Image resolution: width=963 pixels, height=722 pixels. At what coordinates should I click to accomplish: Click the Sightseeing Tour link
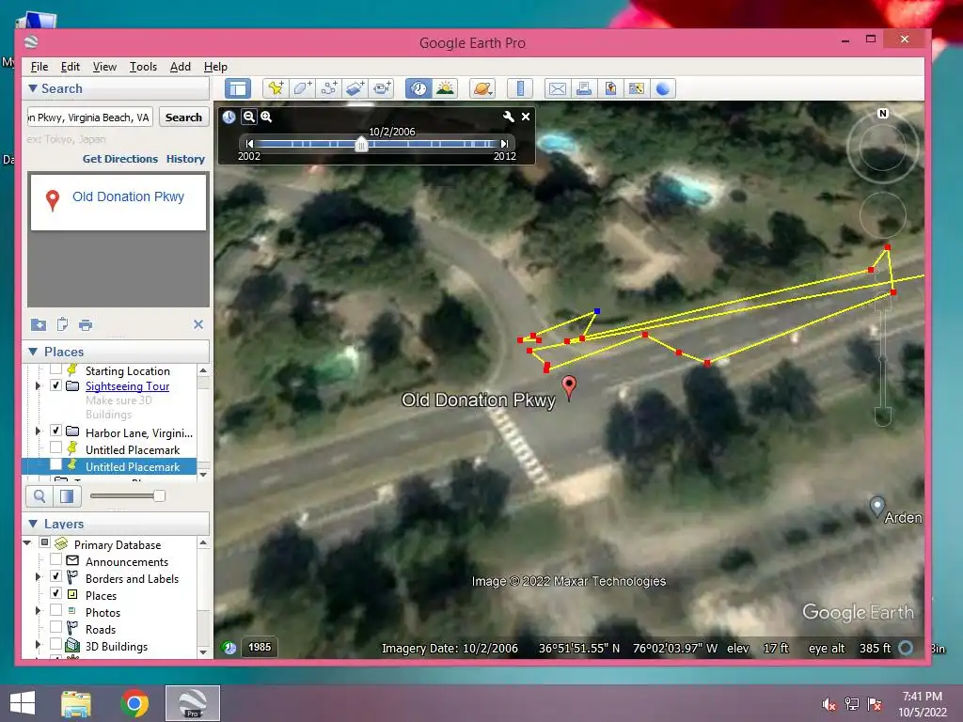[127, 386]
